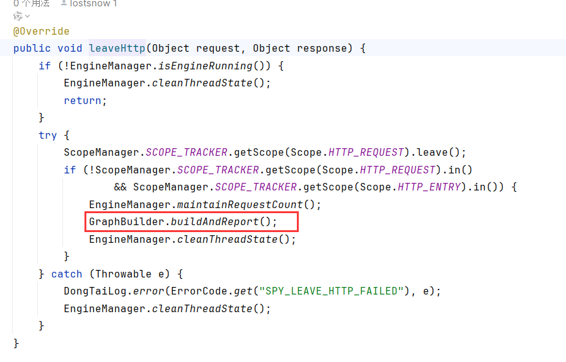Click the try keyword

pyautogui.click(x=47, y=135)
